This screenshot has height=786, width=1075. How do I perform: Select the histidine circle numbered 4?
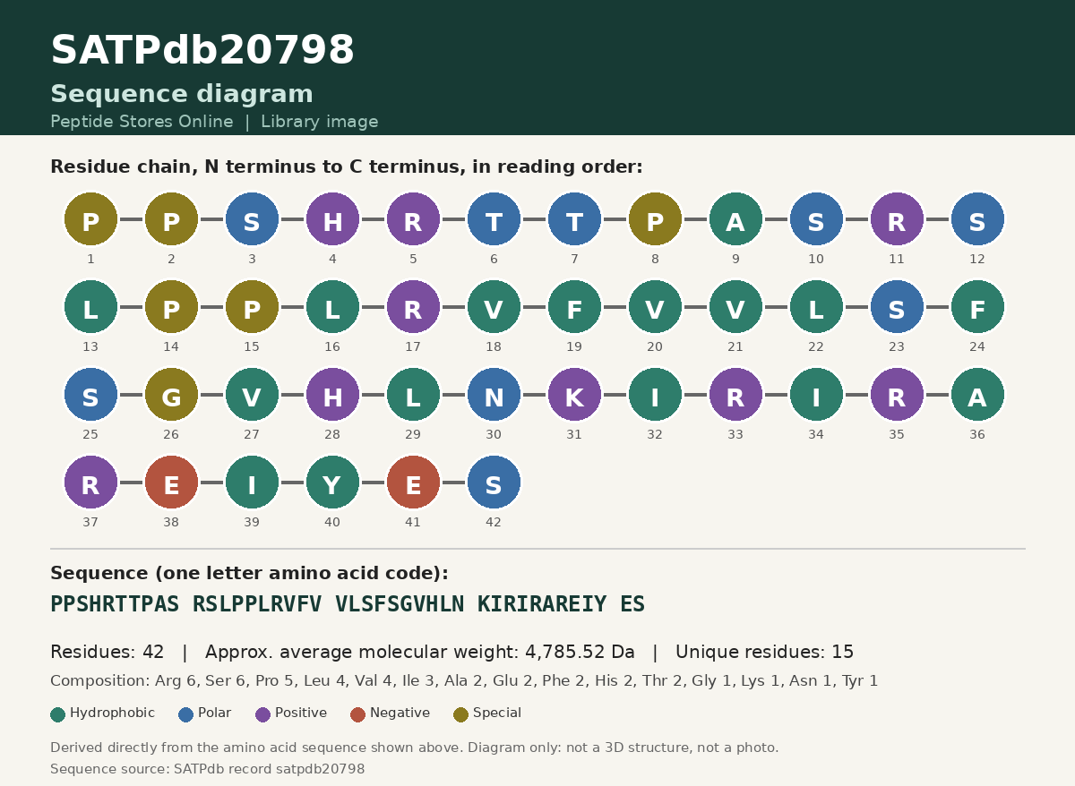332,219
